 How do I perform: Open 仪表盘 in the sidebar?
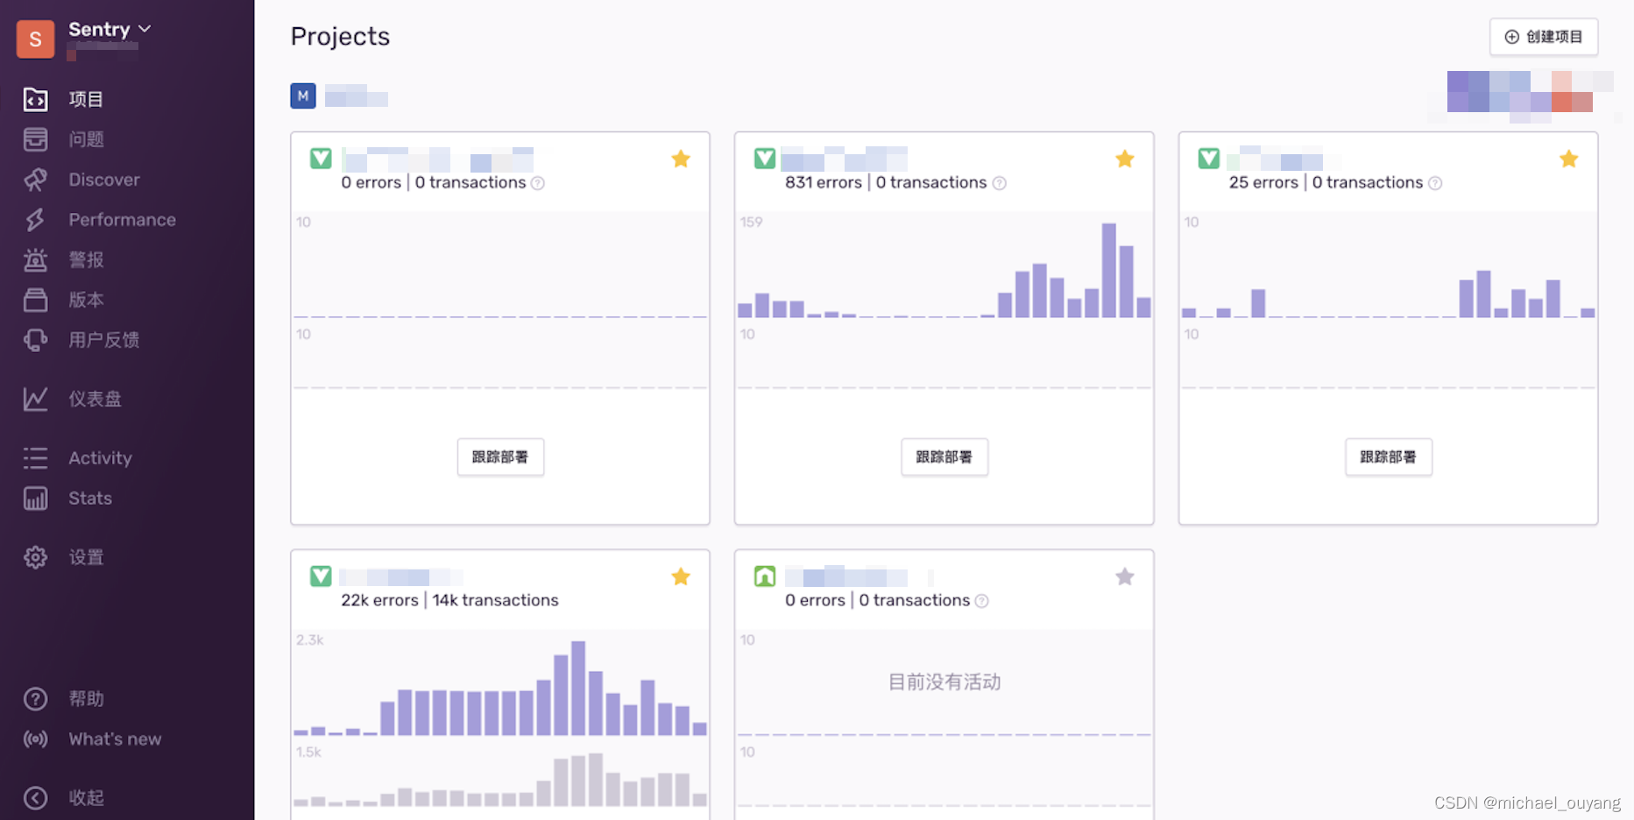click(x=95, y=399)
